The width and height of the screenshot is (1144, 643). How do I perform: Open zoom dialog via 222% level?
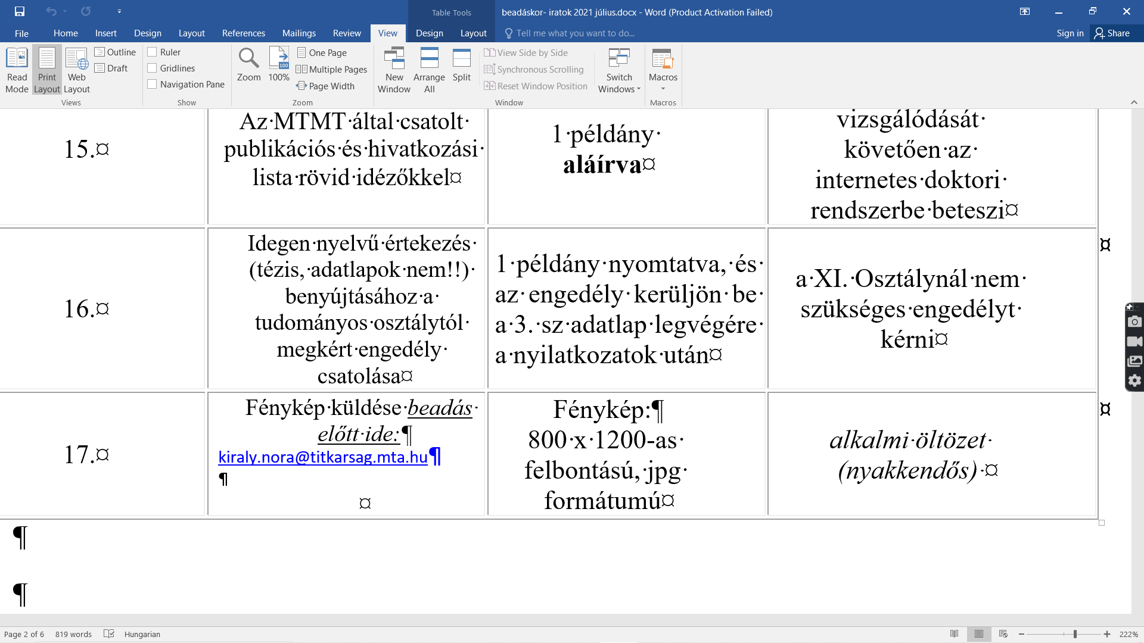tap(1129, 634)
